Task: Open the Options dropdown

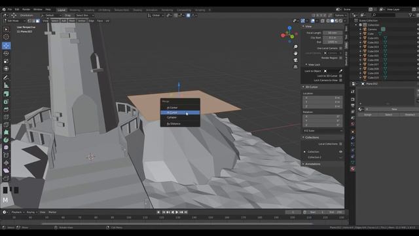Action: pos(340,15)
